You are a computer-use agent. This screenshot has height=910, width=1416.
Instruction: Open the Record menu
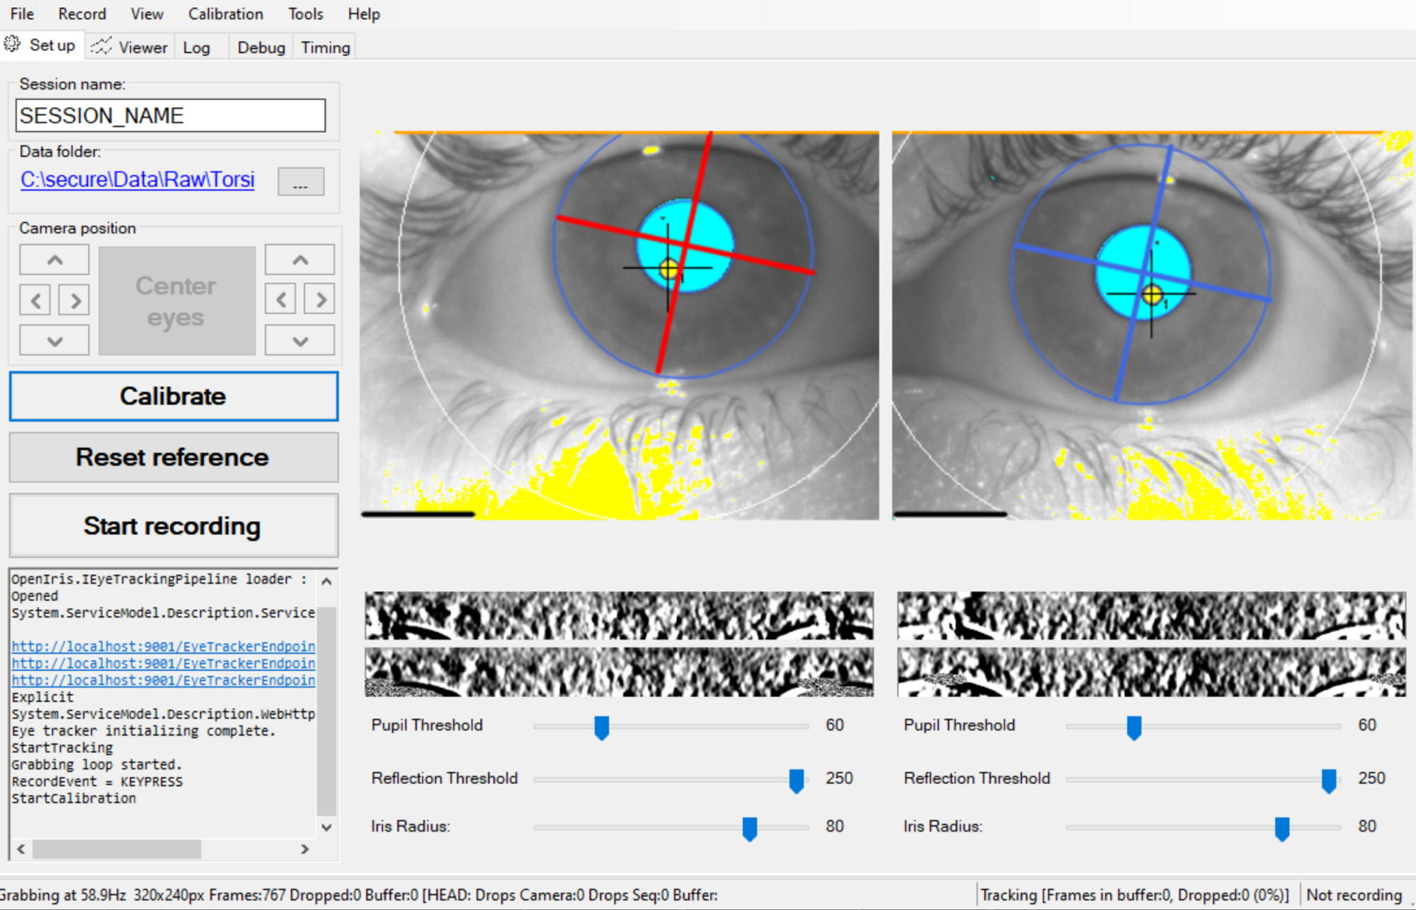pos(82,13)
